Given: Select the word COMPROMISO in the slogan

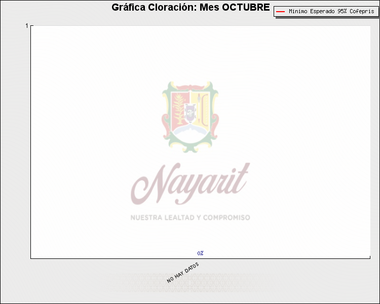Looking at the screenshot, I should coord(226,217).
